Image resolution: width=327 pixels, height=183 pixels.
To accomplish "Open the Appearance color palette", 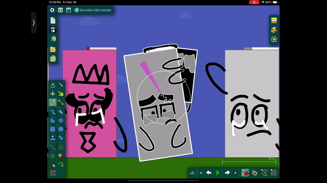I will tap(274, 30).
